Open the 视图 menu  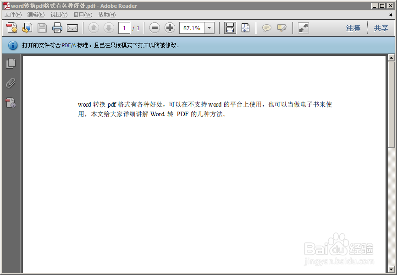[x=59, y=15]
